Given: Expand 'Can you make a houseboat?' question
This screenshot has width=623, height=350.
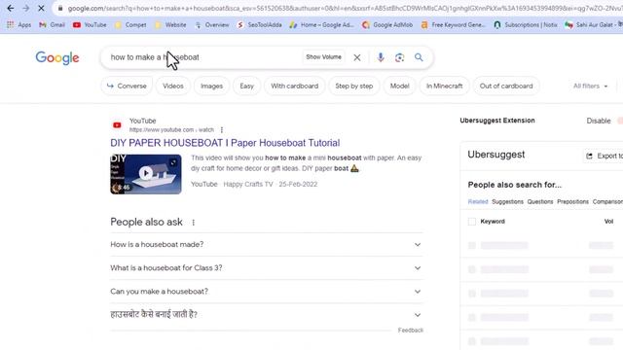Looking at the screenshot, I should click(267, 292).
